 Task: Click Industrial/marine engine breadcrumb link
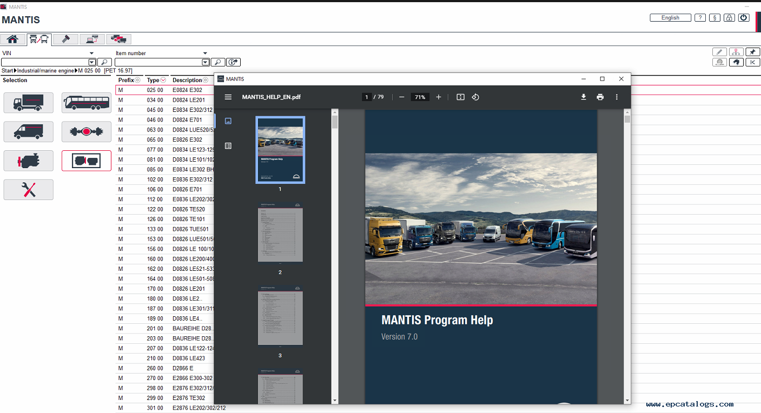point(45,71)
